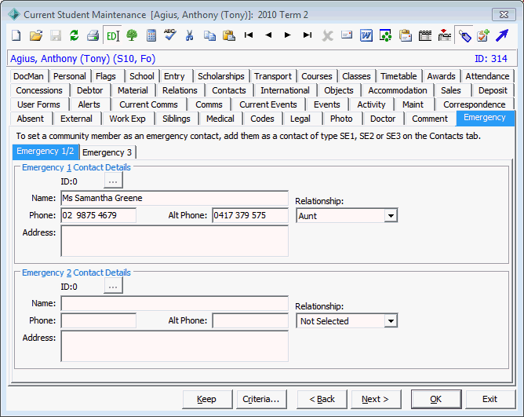Open the Criteria... button
Image resolution: width=524 pixels, height=417 pixels.
pos(261,399)
